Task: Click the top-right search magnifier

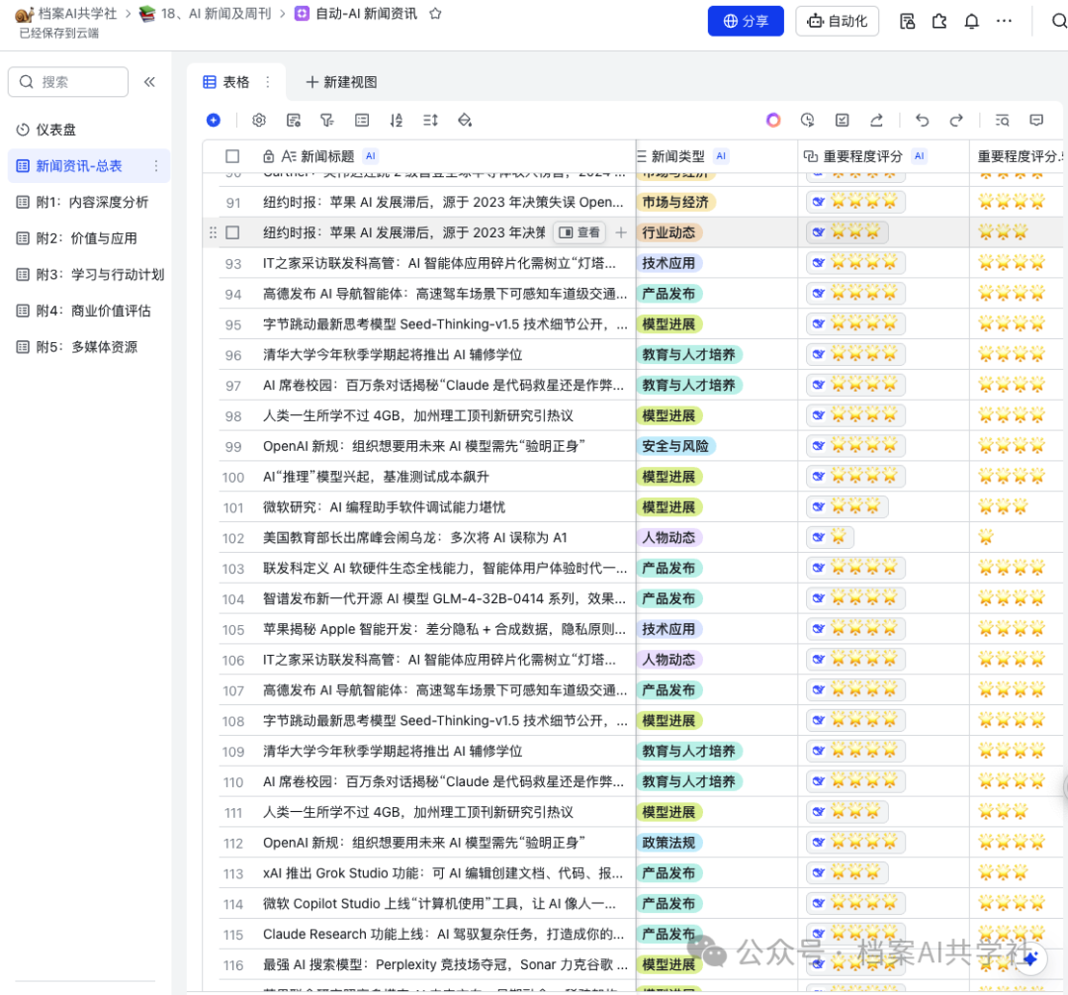Action: coord(1059,21)
